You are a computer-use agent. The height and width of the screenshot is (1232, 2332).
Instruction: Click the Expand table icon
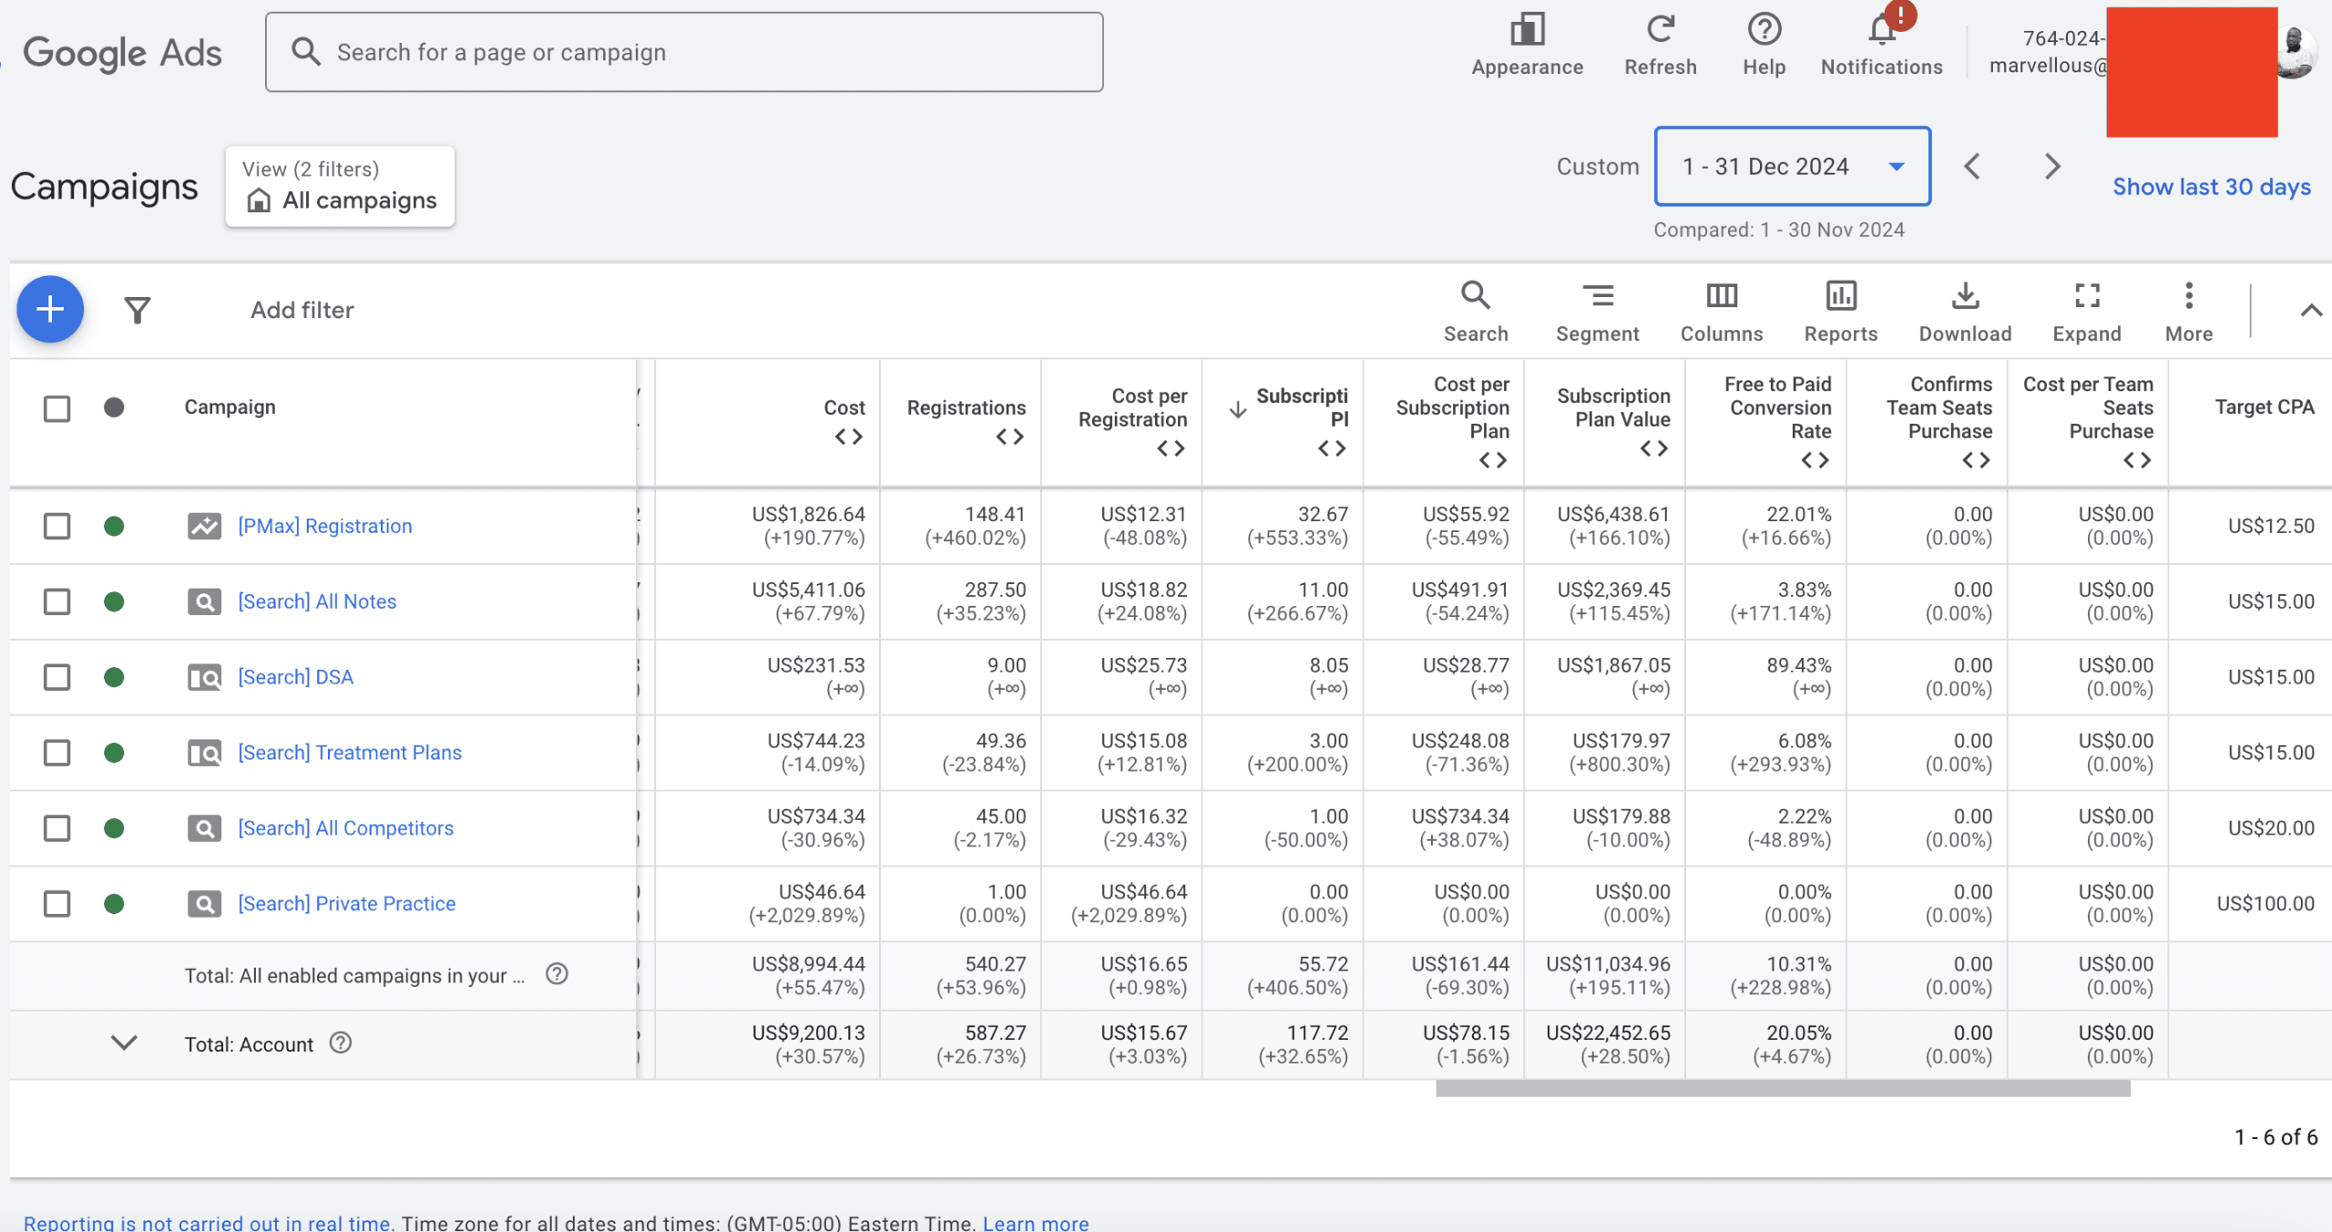(2087, 296)
